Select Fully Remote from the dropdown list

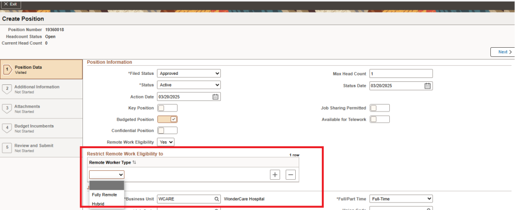pyautogui.click(x=105, y=194)
